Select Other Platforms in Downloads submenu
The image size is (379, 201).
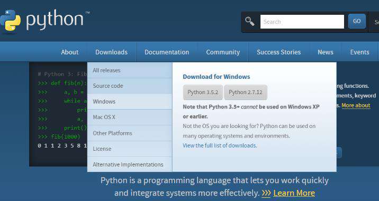click(x=130, y=133)
